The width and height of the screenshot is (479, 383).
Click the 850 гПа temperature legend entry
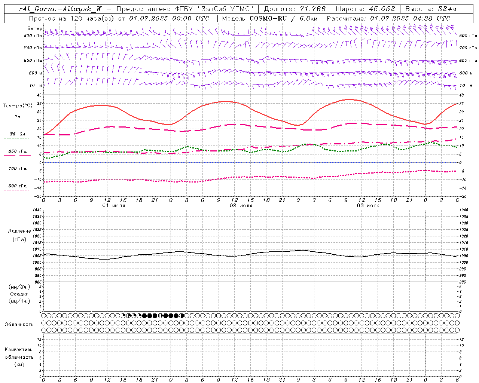(x=17, y=151)
